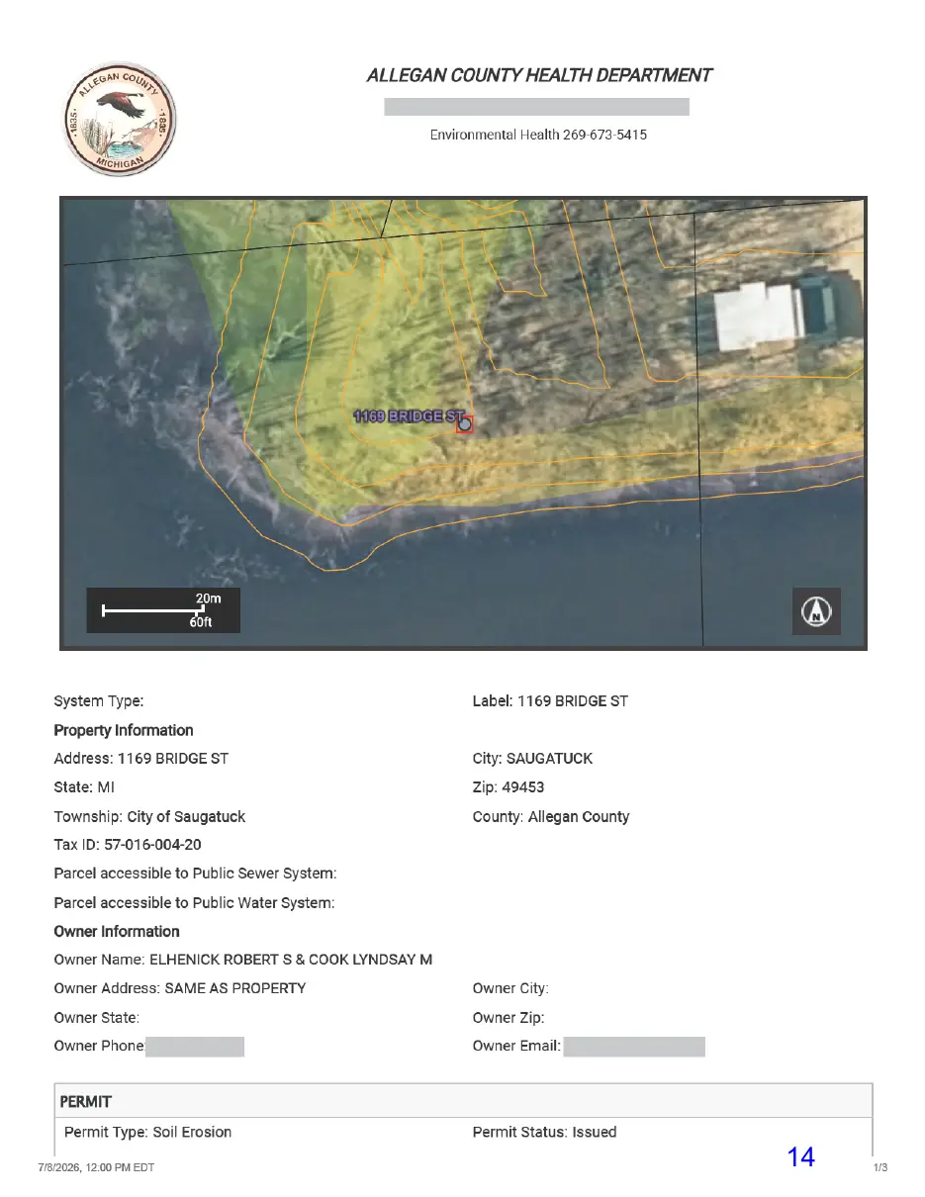Click 'Permit Type: Soil Erosion'
This screenshot has width=925, height=1197.
click(148, 1132)
